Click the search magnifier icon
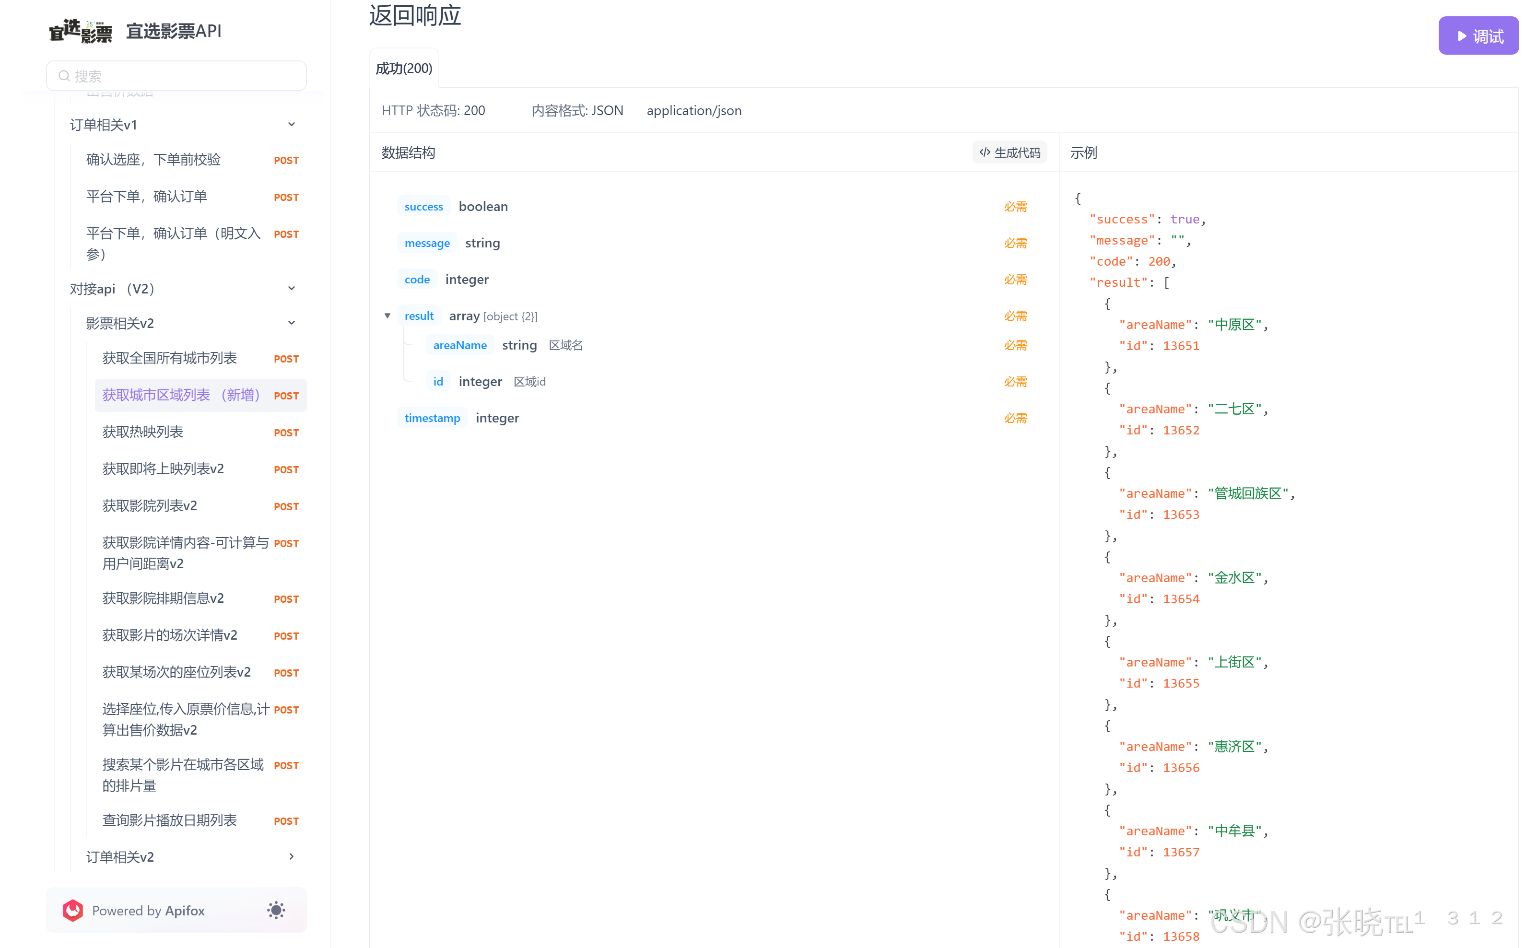This screenshot has width=1537, height=948. [64, 76]
